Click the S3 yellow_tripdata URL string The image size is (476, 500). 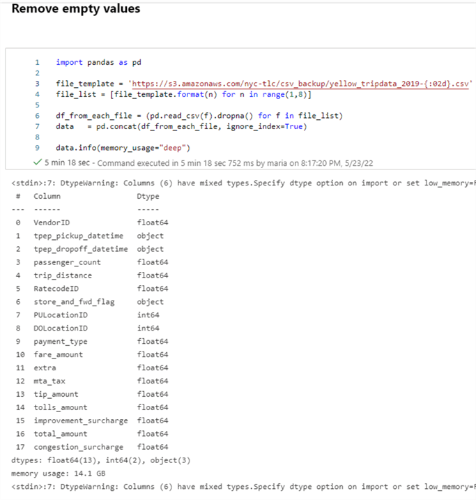pyautogui.click(x=300, y=84)
